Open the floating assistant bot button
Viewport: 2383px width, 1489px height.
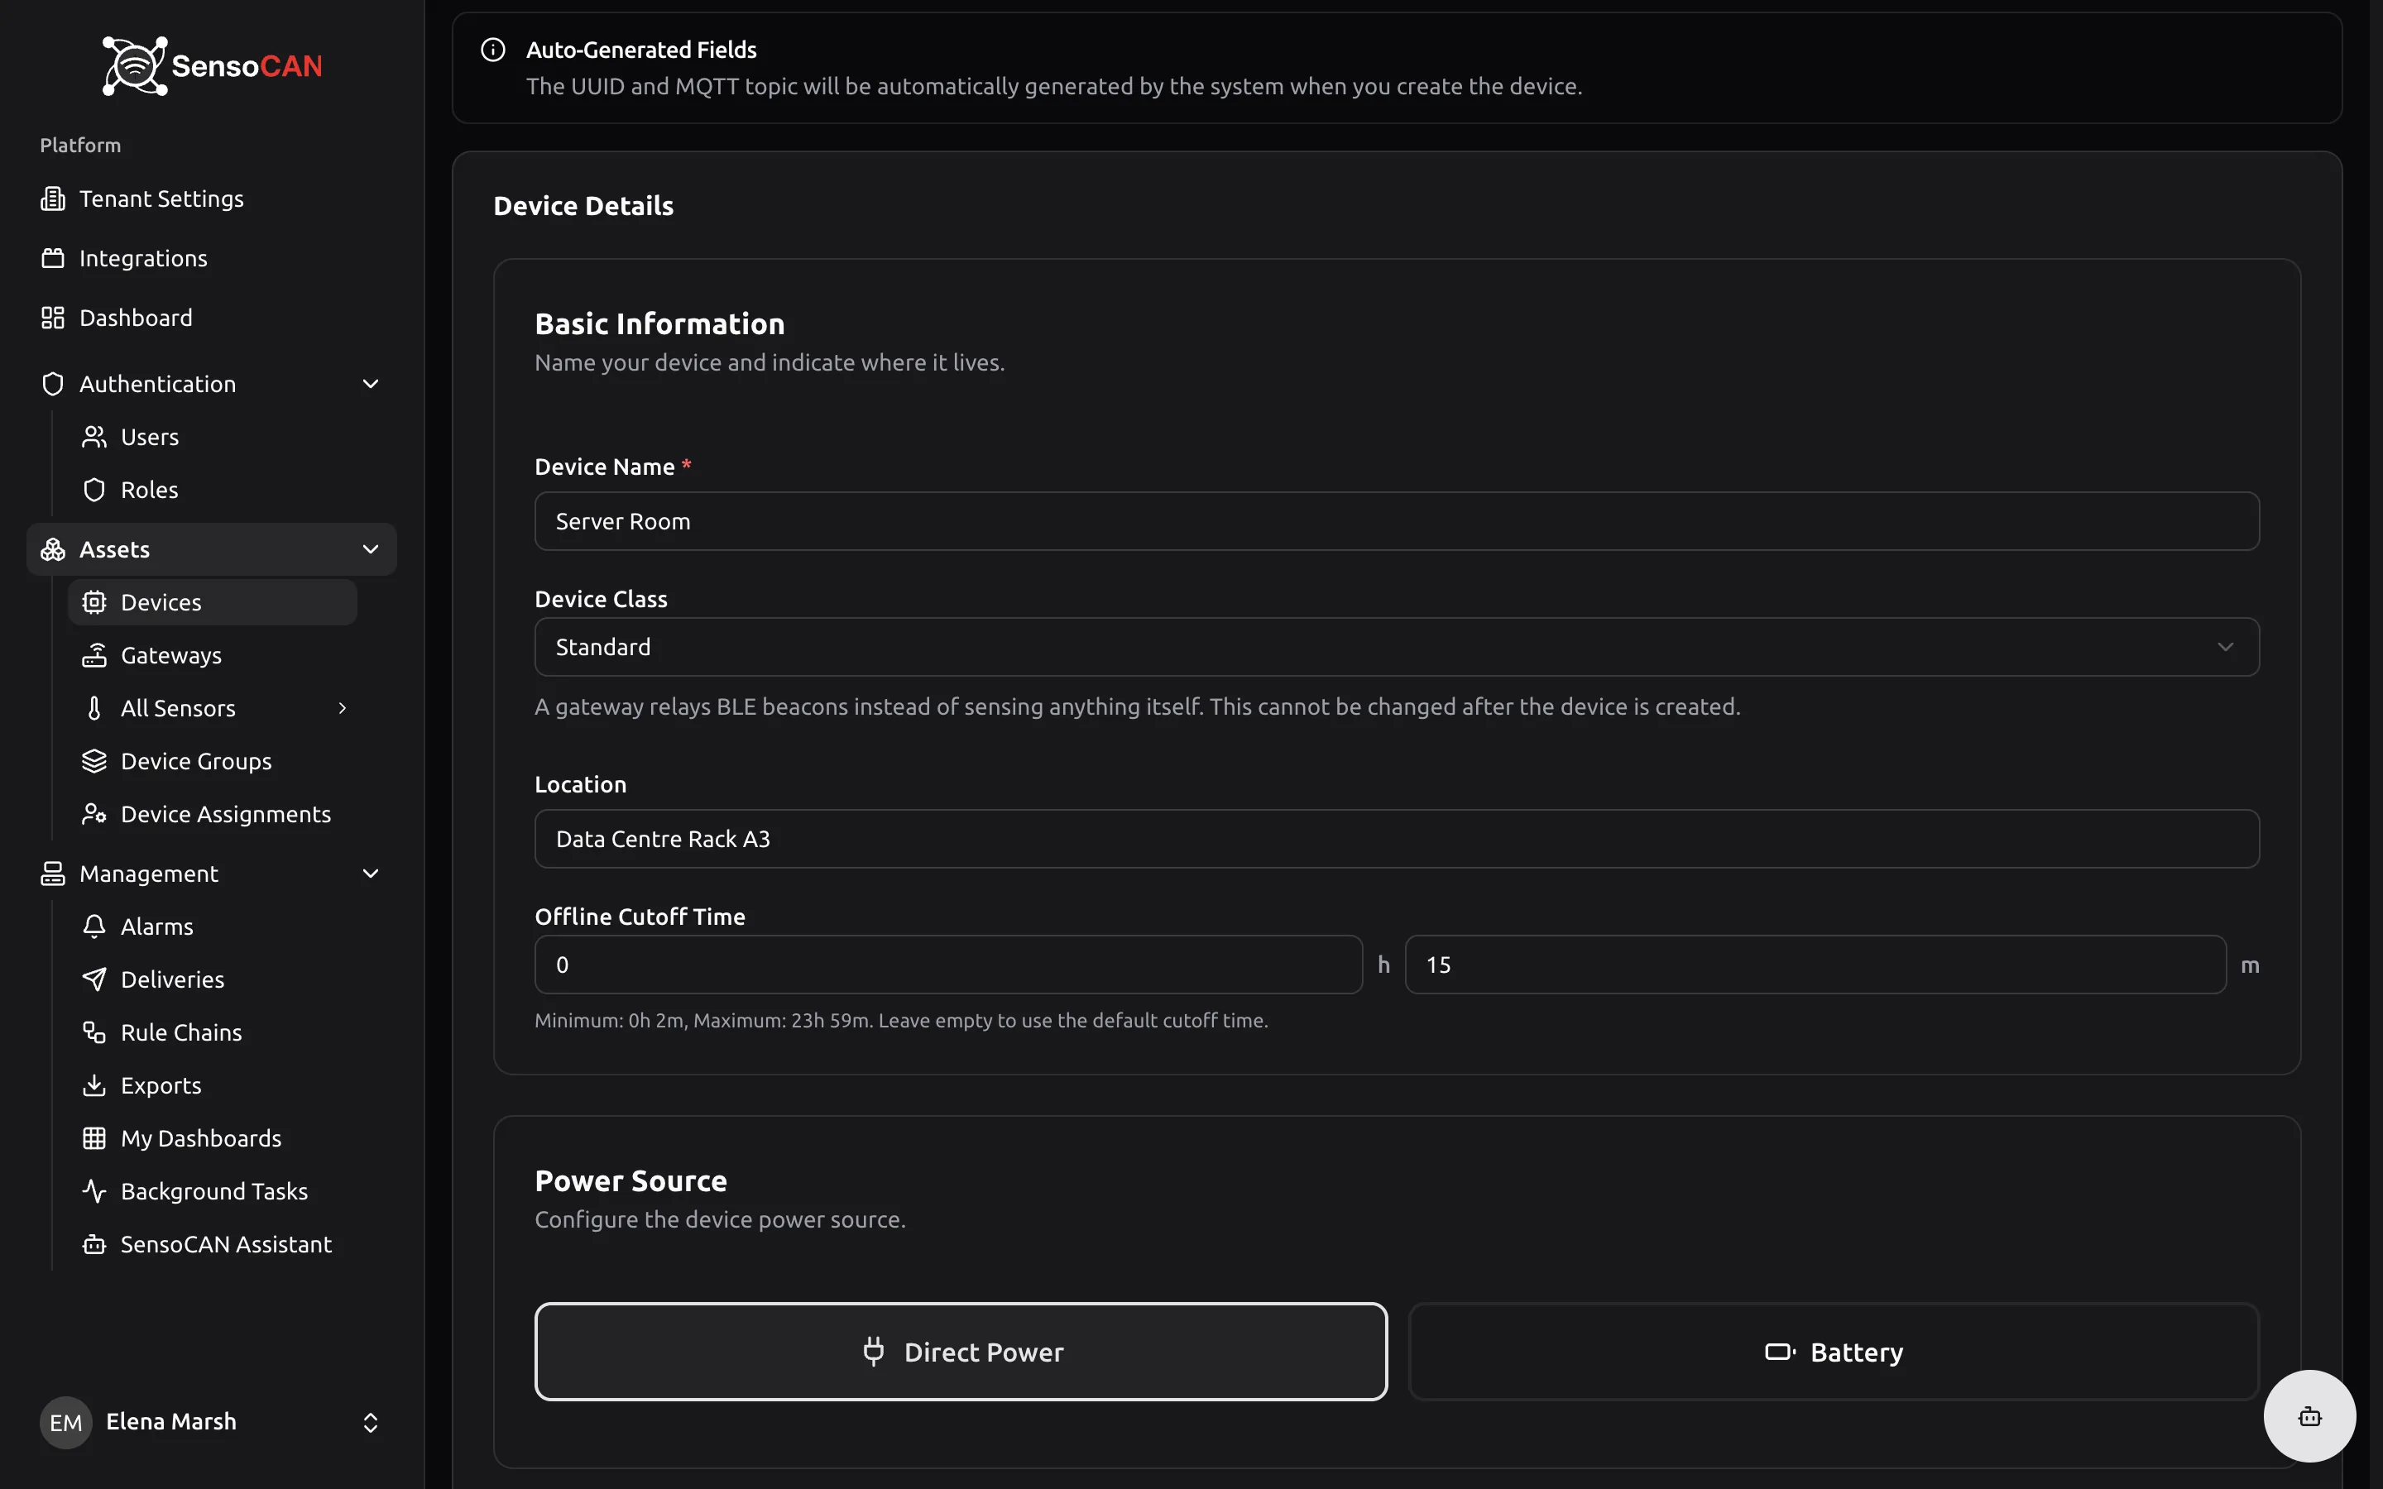coord(2309,1417)
